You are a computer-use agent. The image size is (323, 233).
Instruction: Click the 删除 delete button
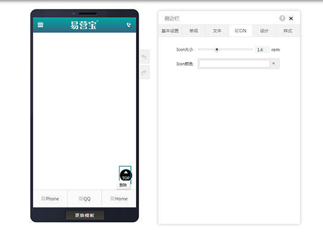[123, 185]
